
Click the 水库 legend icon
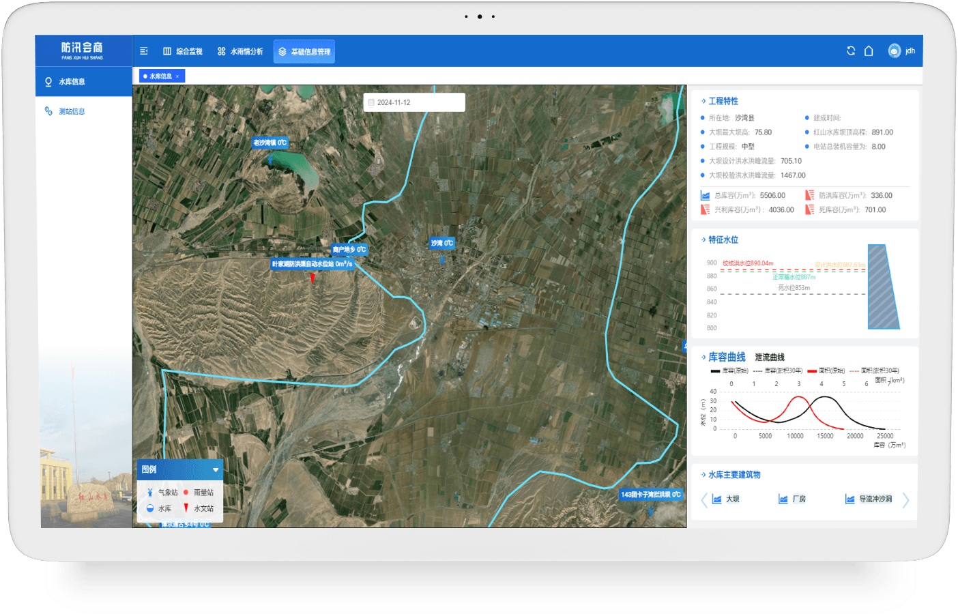point(150,508)
